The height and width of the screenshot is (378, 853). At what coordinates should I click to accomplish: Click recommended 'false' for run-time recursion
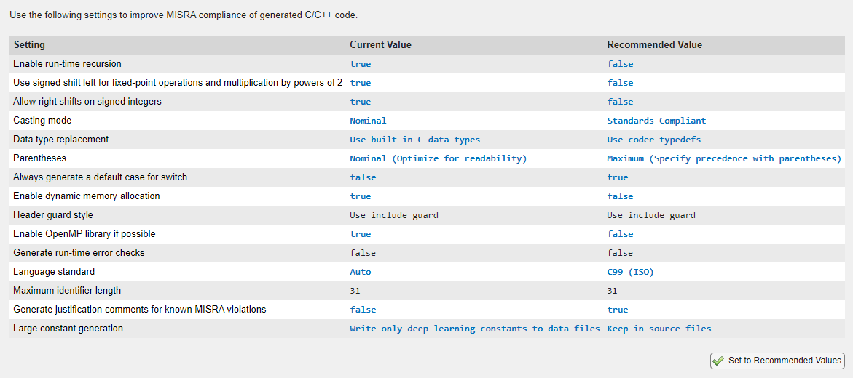620,64
